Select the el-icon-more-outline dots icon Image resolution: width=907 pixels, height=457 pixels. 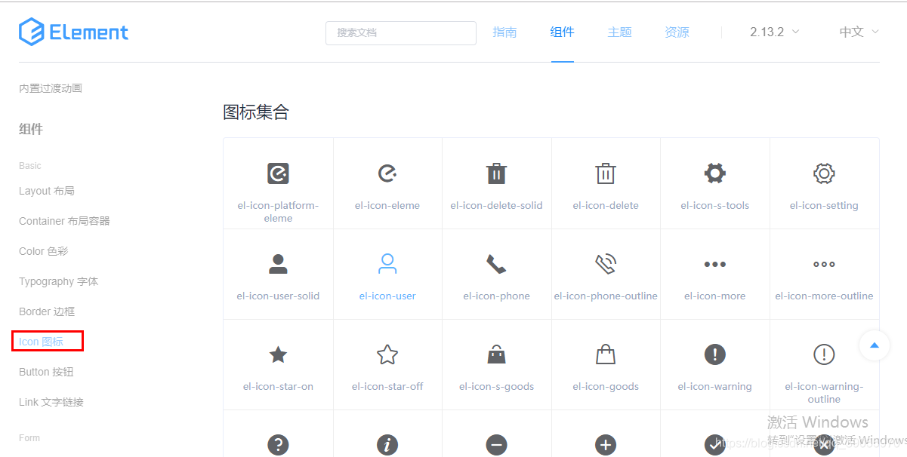click(x=824, y=264)
